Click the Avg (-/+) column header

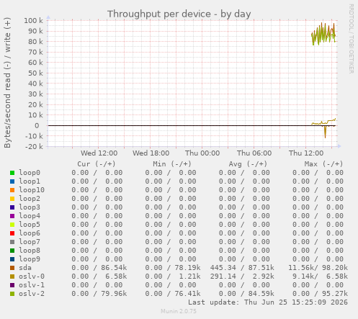click(x=248, y=164)
